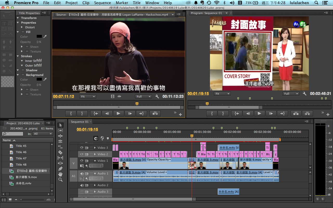Viewport: 333px width, 208px height.
Task: Select the Slip tool
Action: [60, 158]
